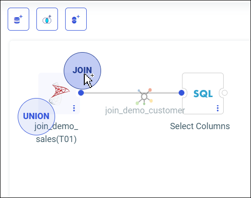Image resolution: width=251 pixels, height=198 pixels.
Task: Click the add union toolbar button
Action: coord(76,19)
